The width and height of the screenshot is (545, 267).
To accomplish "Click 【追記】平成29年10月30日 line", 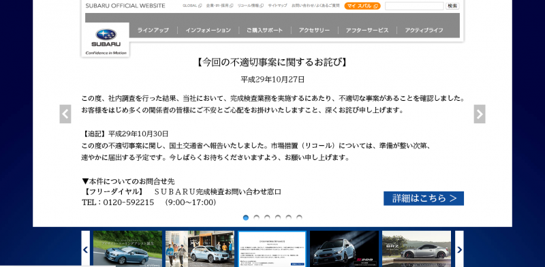I will click(125, 133).
